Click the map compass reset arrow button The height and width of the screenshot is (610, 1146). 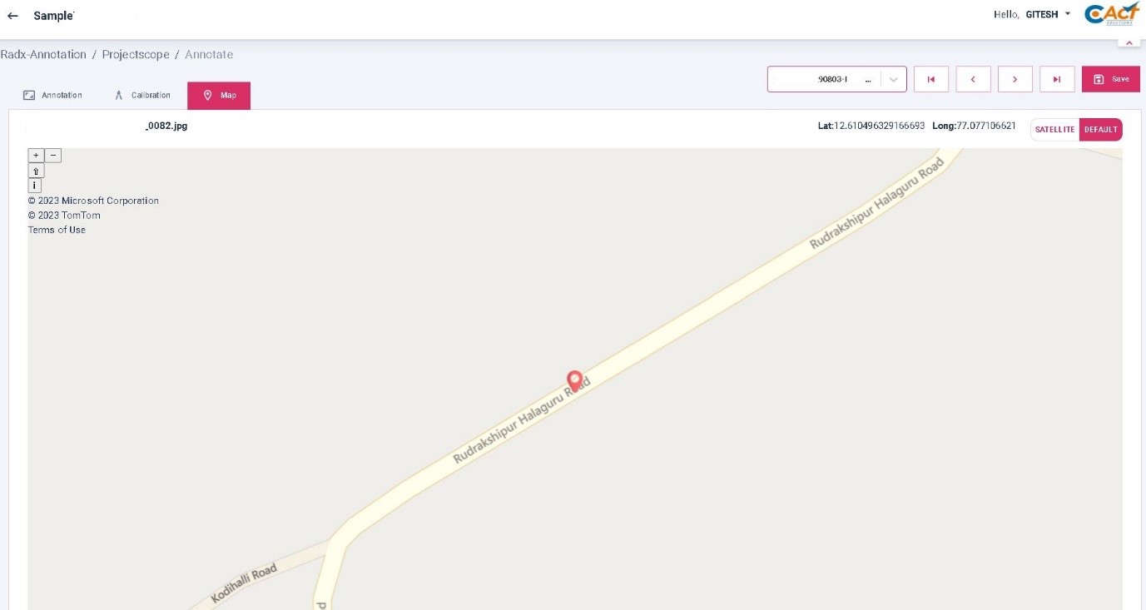coord(36,171)
